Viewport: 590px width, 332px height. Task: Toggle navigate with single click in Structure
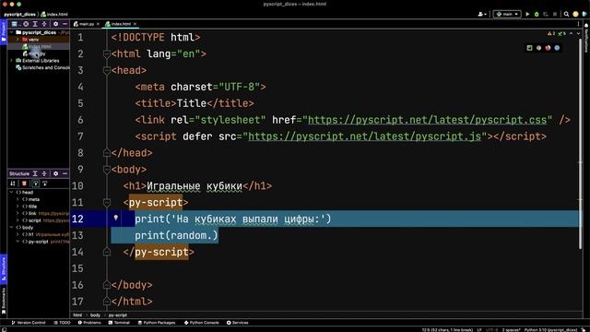45,184
